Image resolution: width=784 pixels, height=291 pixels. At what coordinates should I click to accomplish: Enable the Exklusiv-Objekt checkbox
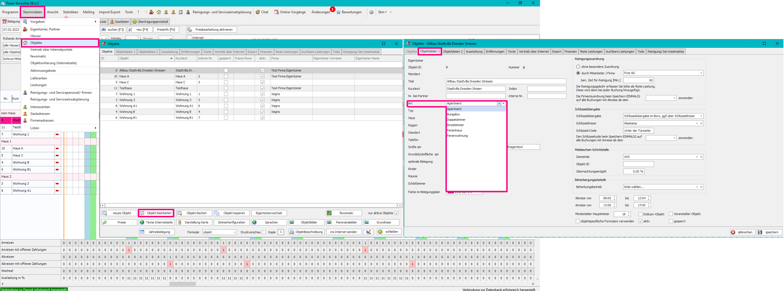pyautogui.click(x=641, y=214)
